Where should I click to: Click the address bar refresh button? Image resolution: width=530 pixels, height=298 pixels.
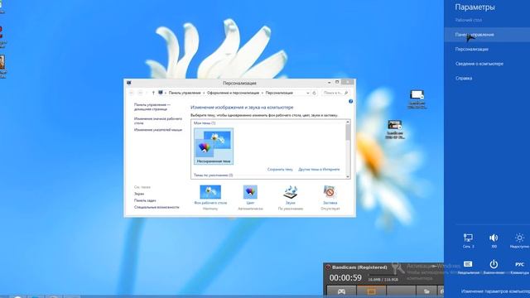(x=315, y=93)
